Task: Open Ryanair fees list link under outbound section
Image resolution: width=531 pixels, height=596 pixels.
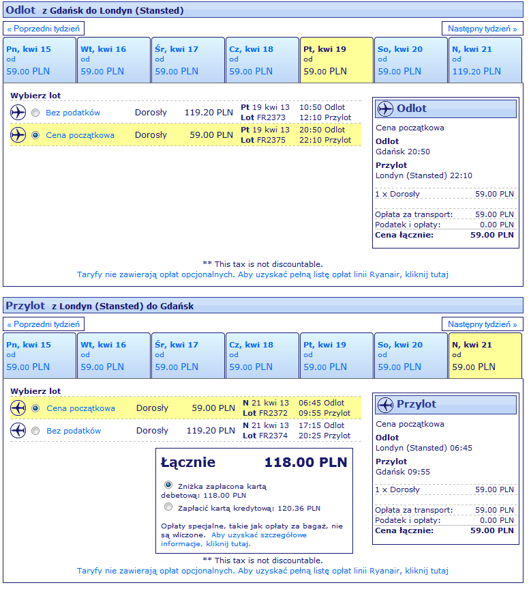Action: tap(262, 274)
